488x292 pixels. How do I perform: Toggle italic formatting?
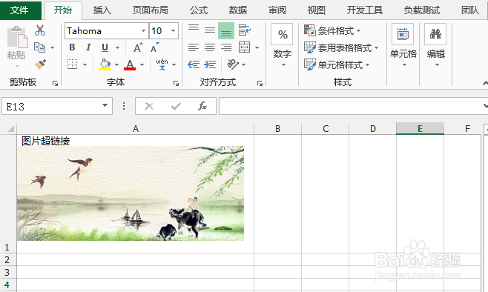(88, 47)
